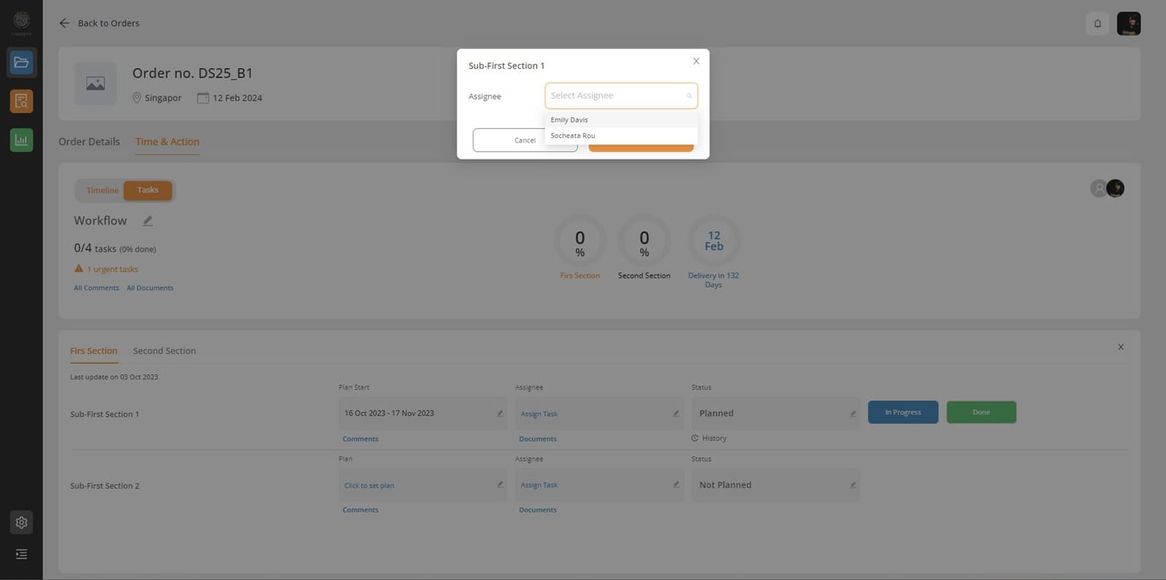Select the Tasks view toggle
The image size is (1166, 580).
click(x=148, y=190)
